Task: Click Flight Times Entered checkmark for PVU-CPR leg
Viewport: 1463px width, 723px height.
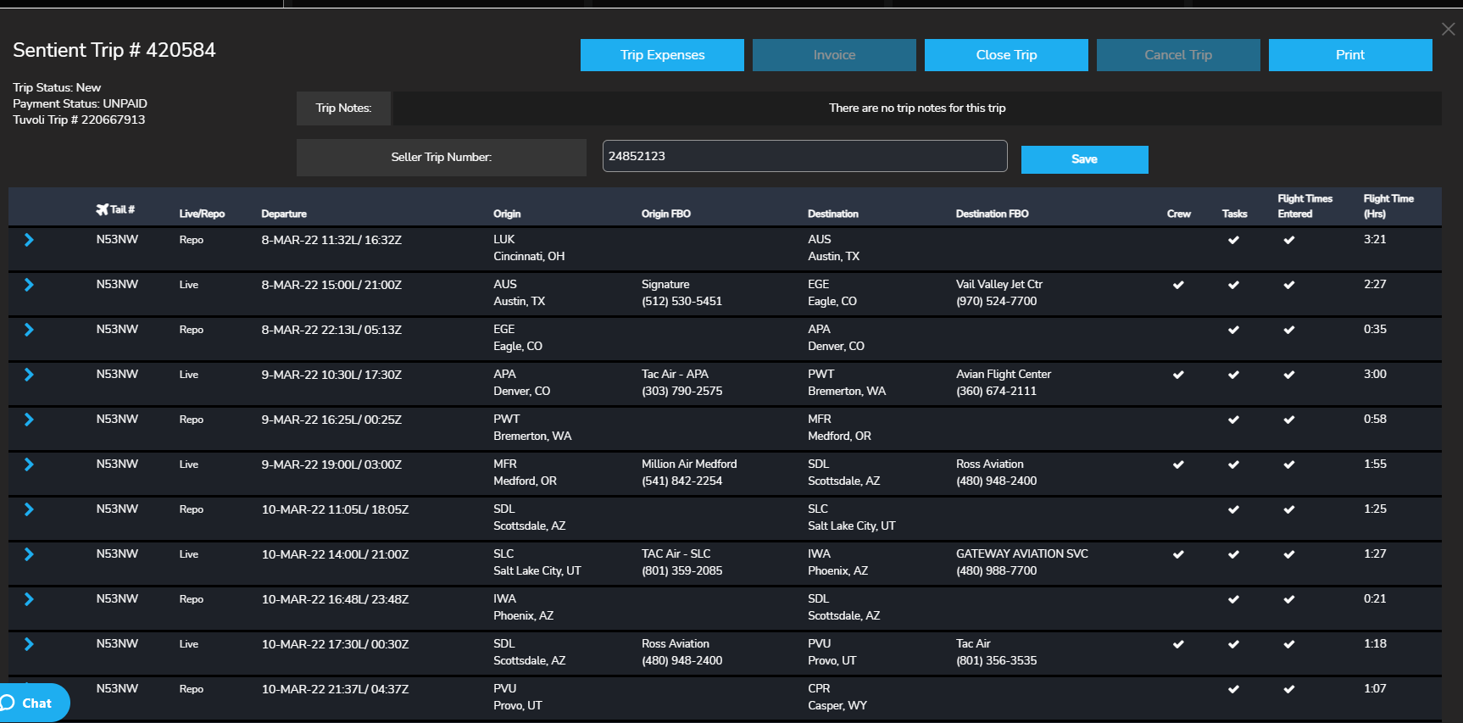Action: (x=1288, y=689)
